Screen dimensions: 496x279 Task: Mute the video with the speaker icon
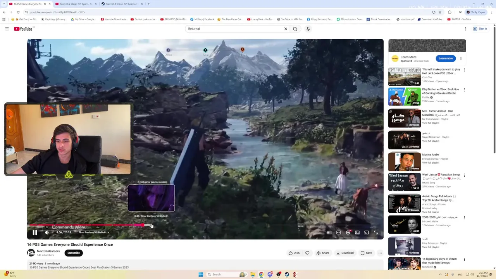[x=47, y=232]
